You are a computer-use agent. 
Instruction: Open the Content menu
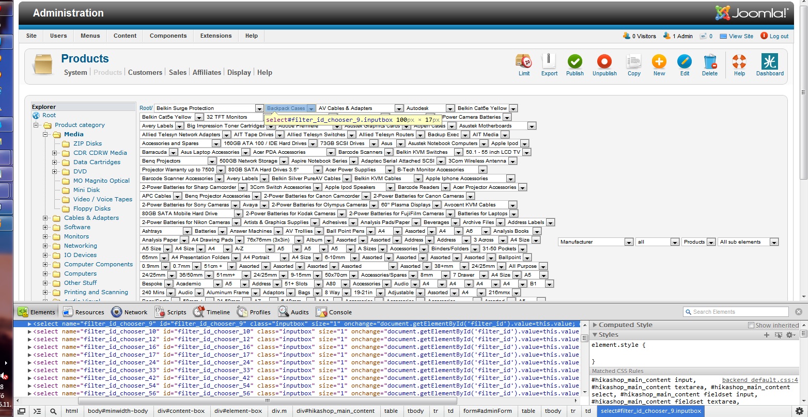pyautogui.click(x=125, y=36)
